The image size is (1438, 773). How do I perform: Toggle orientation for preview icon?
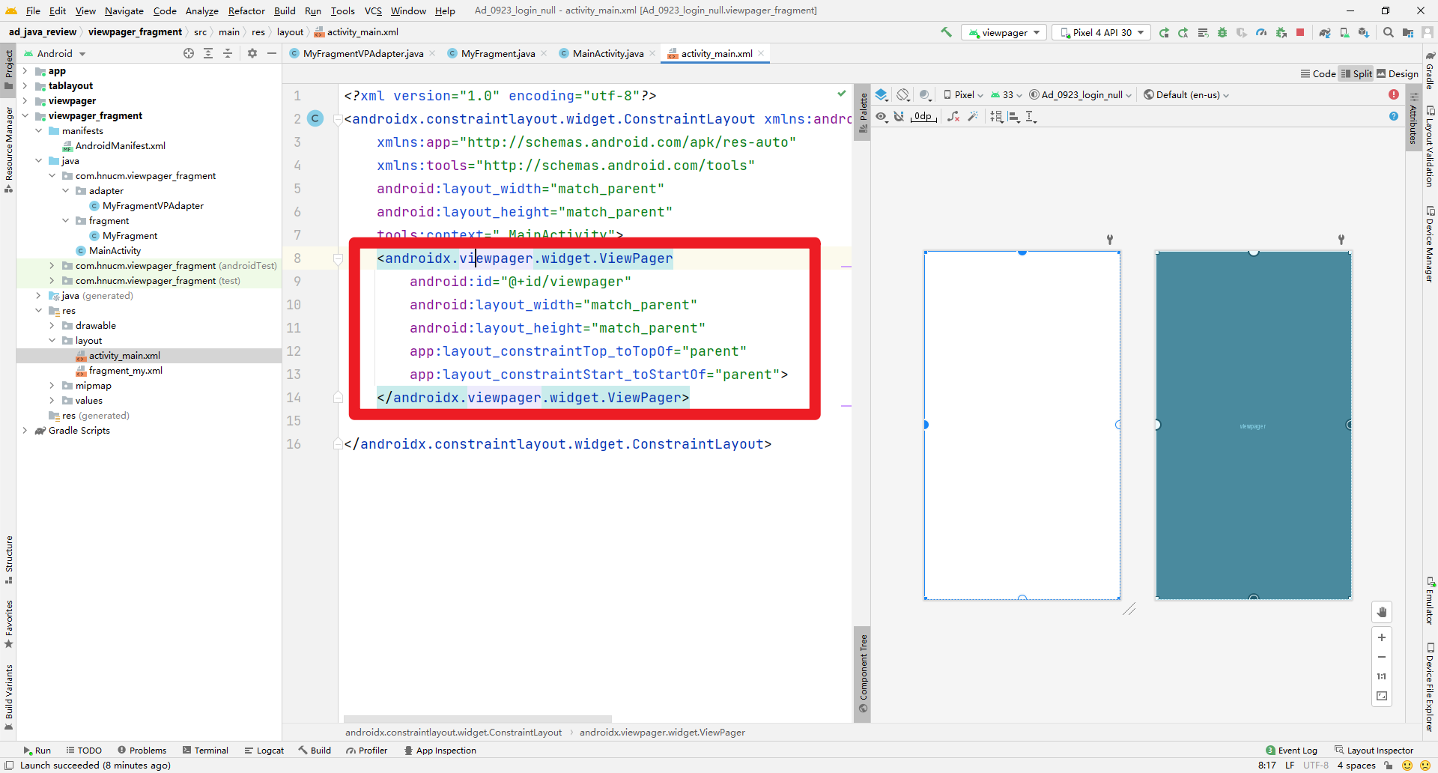click(903, 94)
